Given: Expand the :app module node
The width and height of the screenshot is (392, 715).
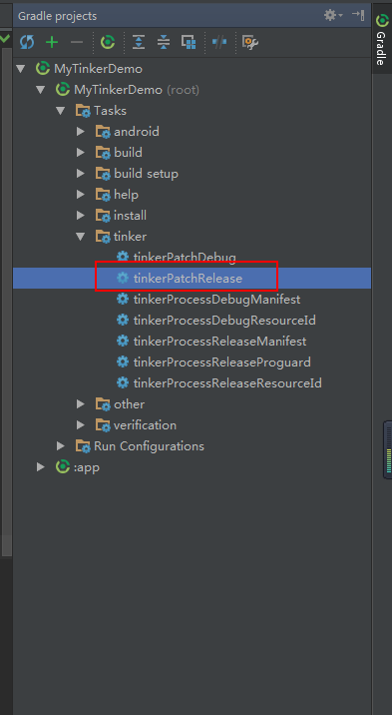Looking at the screenshot, I should coord(41,467).
